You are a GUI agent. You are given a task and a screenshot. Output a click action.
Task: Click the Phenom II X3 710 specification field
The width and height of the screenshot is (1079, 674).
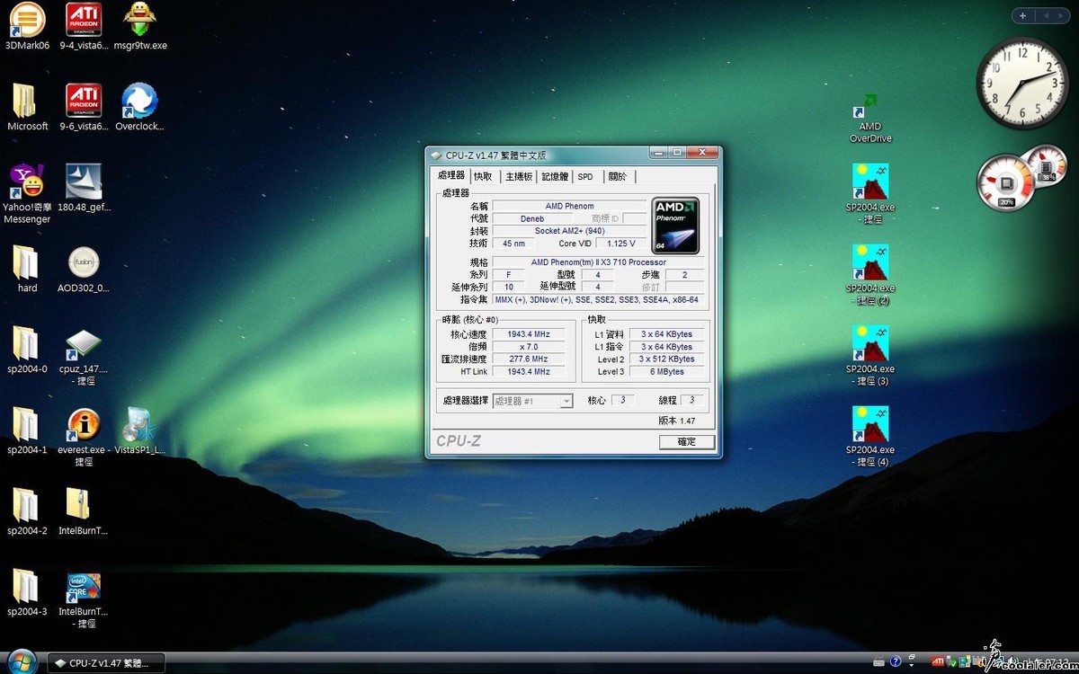pyautogui.click(x=598, y=262)
